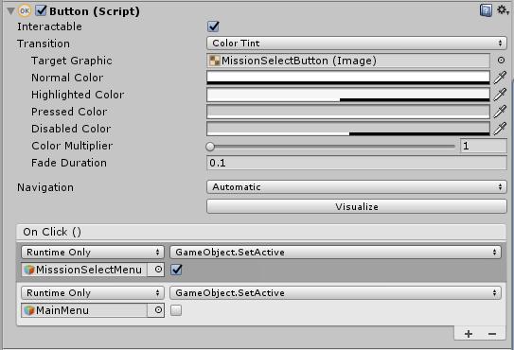Click the Interactable label
514x350 pixels.
pyautogui.click(x=49, y=26)
